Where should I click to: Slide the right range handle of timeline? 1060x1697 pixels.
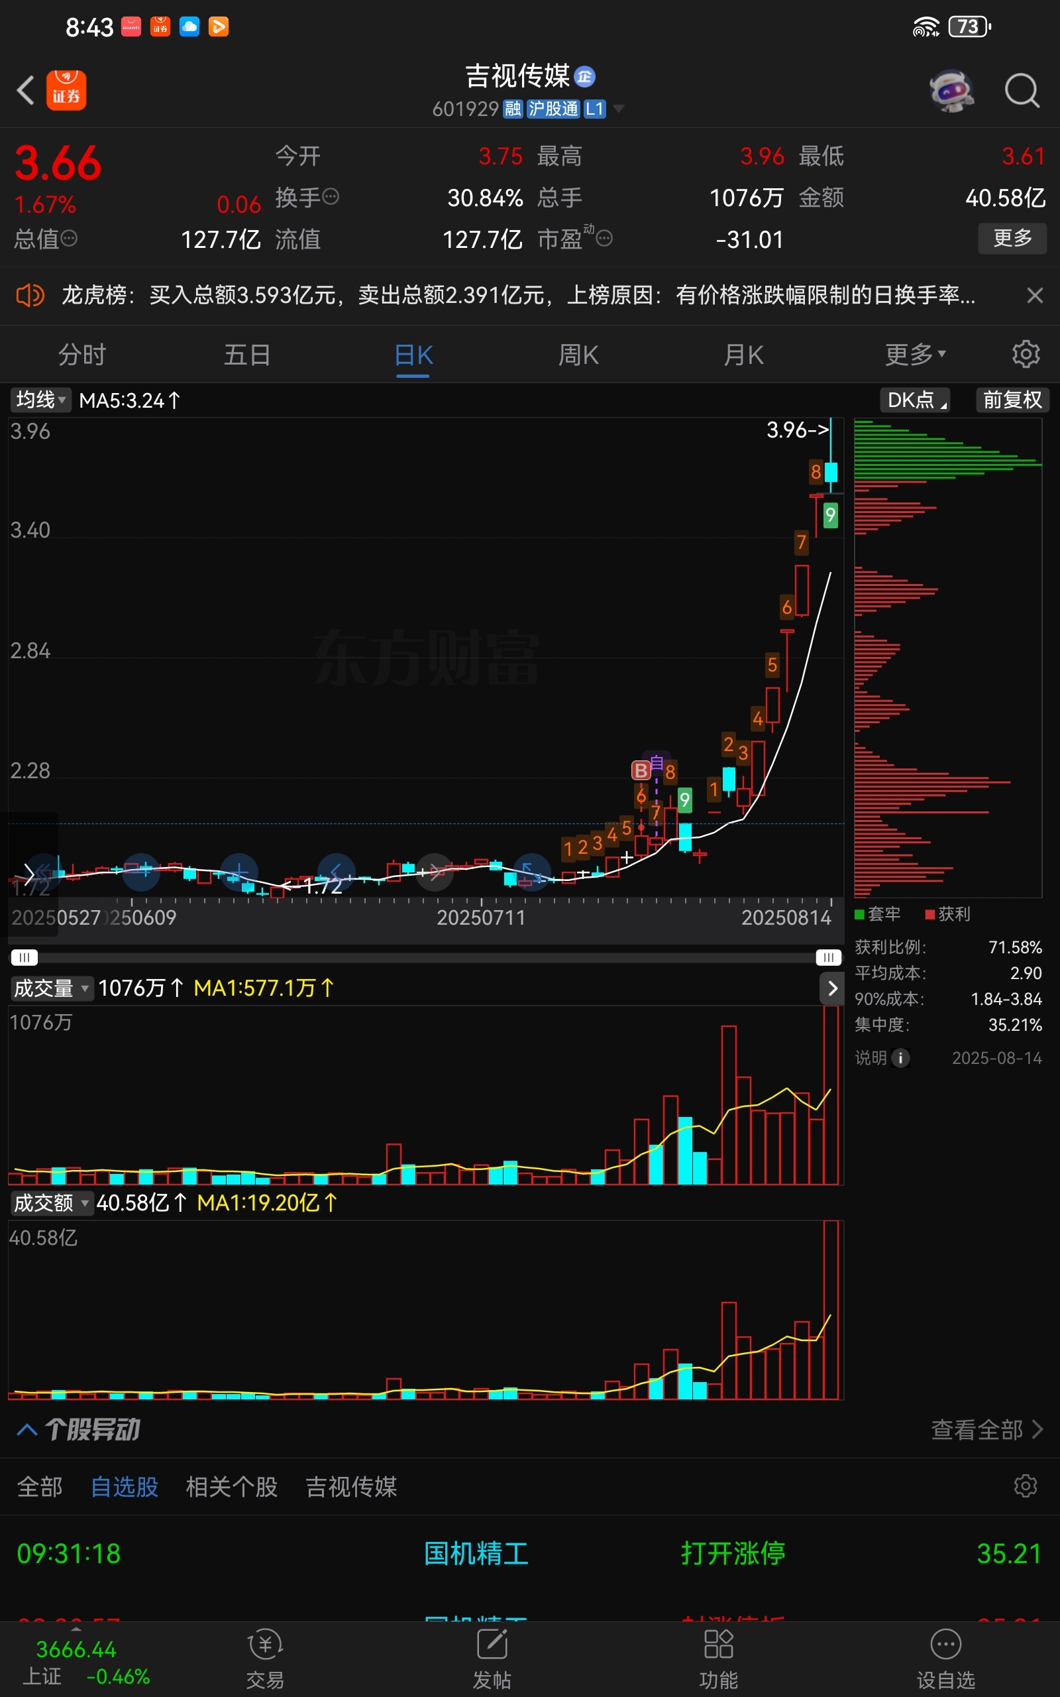click(x=829, y=957)
